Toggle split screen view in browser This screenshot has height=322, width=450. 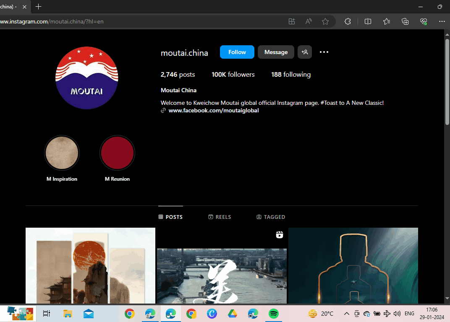pyautogui.click(x=368, y=21)
